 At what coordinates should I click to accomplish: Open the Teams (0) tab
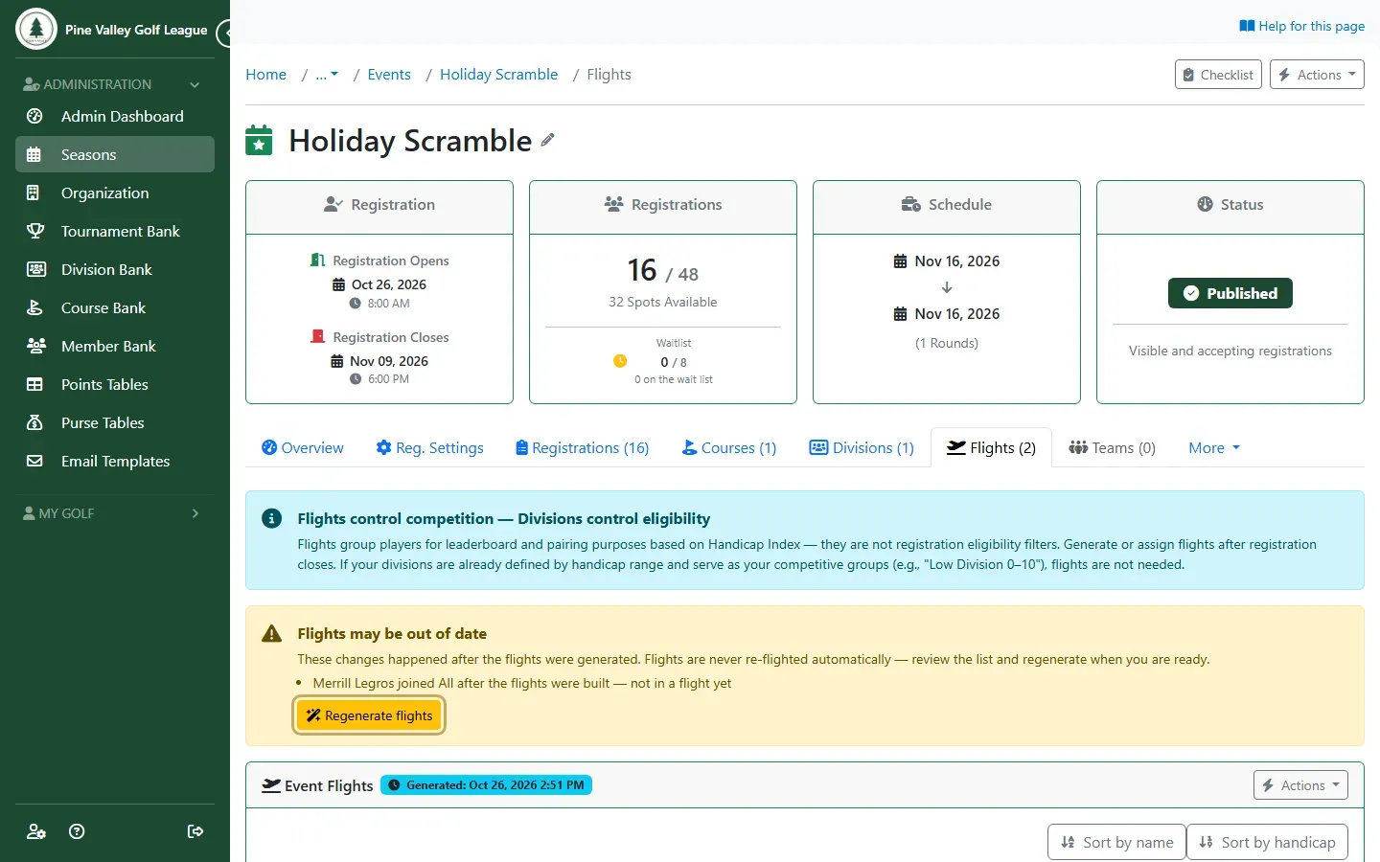(1112, 447)
